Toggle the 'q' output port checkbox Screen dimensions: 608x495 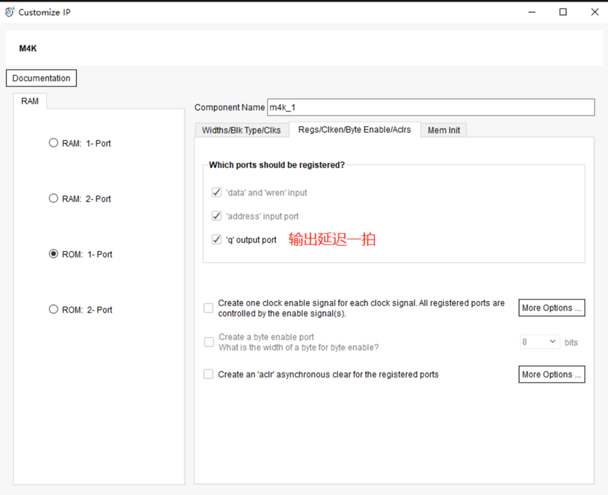(x=217, y=240)
